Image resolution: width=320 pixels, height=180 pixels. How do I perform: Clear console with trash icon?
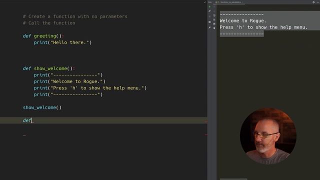[214, 28]
